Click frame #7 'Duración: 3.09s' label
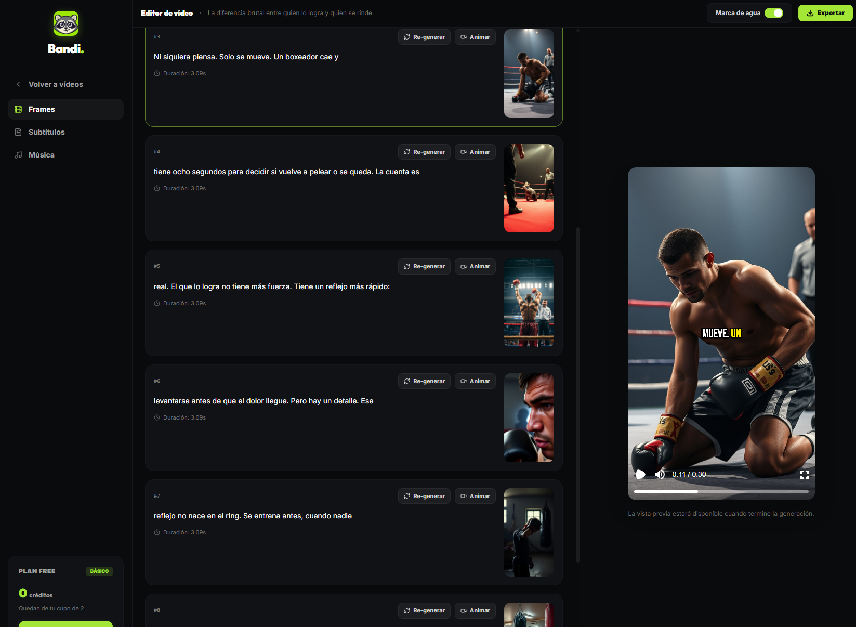 [x=185, y=532]
